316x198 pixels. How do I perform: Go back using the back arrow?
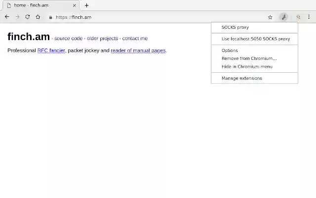point(7,17)
